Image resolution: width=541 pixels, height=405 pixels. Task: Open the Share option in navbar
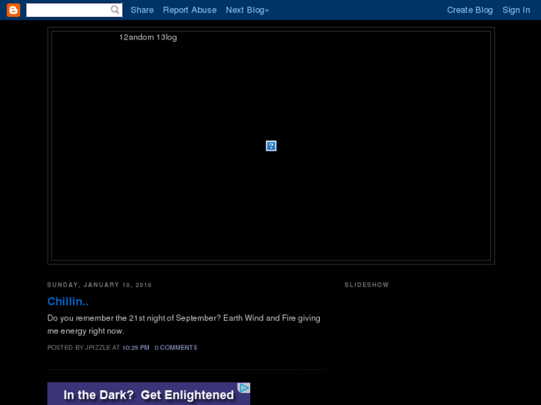(141, 10)
